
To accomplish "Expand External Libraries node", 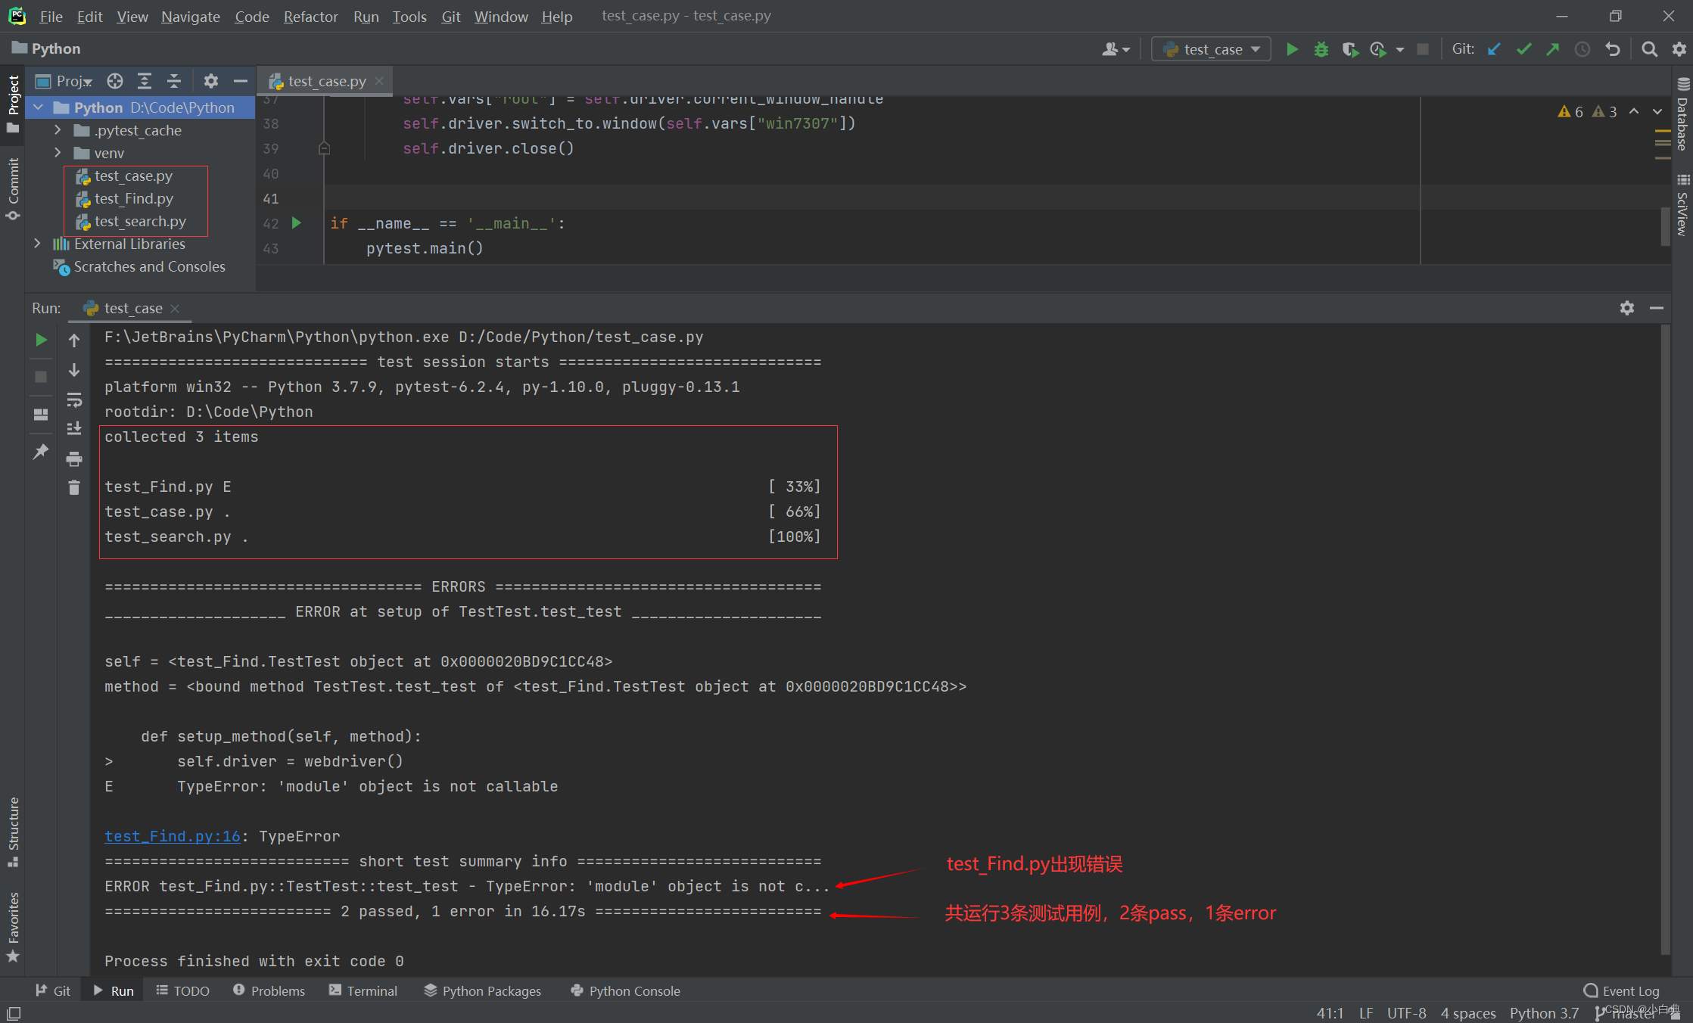I will pyautogui.click(x=37, y=244).
